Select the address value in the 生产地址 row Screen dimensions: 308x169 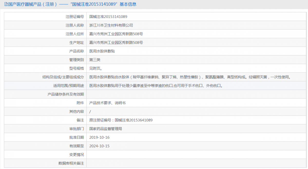pos(116,43)
